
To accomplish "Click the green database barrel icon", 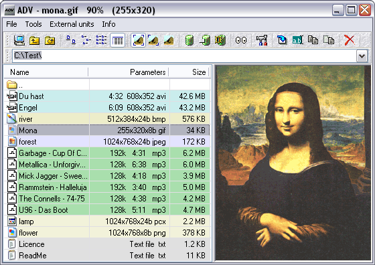I will (189, 40).
